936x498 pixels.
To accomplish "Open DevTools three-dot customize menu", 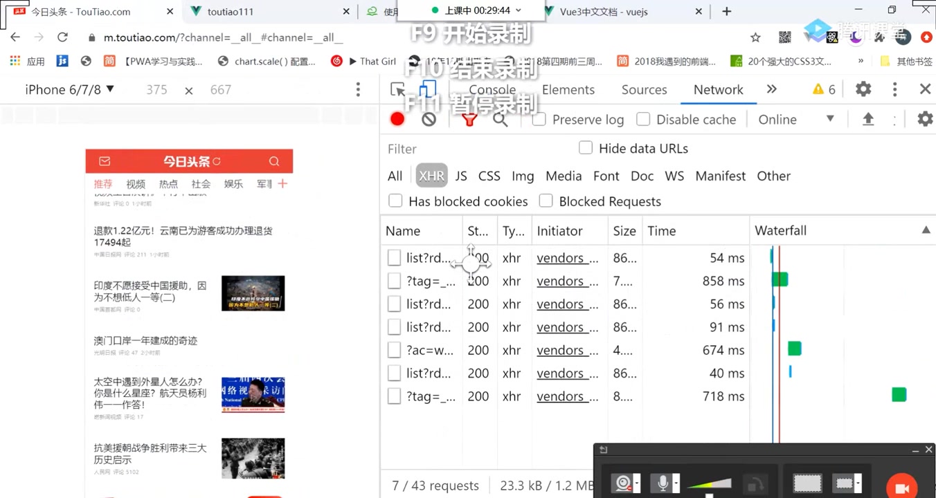I will coord(894,89).
